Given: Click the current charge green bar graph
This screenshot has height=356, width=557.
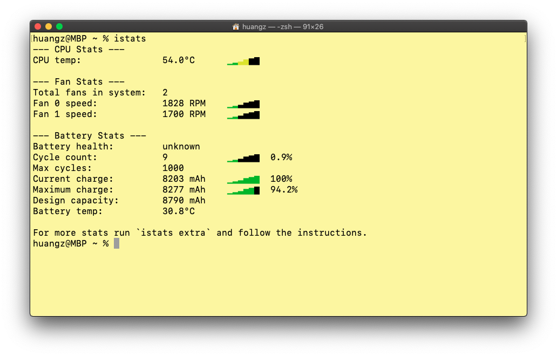Looking at the screenshot, I should [x=243, y=180].
